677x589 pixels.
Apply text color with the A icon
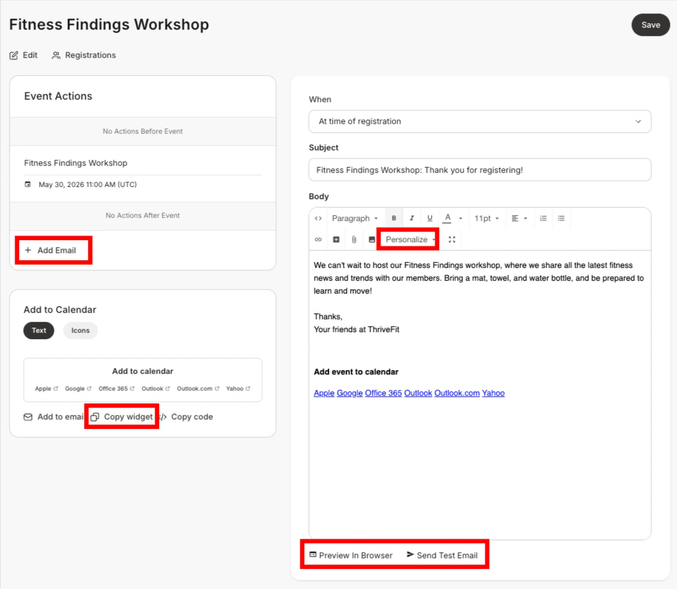(448, 218)
